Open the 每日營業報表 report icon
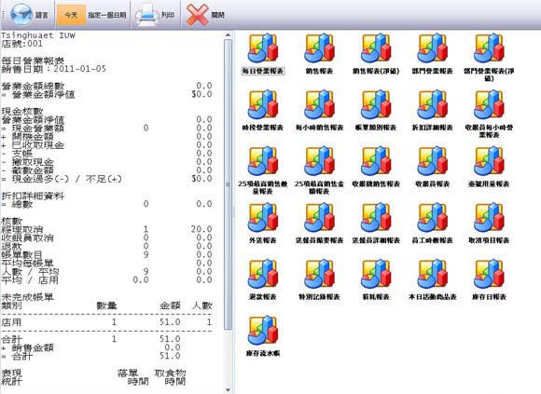 (262, 54)
